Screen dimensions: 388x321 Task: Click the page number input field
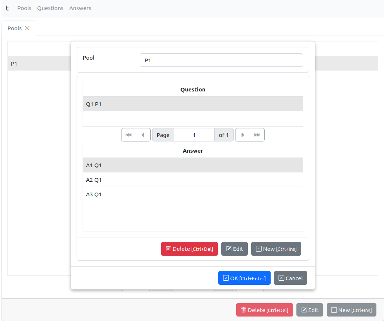click(194, 135)
